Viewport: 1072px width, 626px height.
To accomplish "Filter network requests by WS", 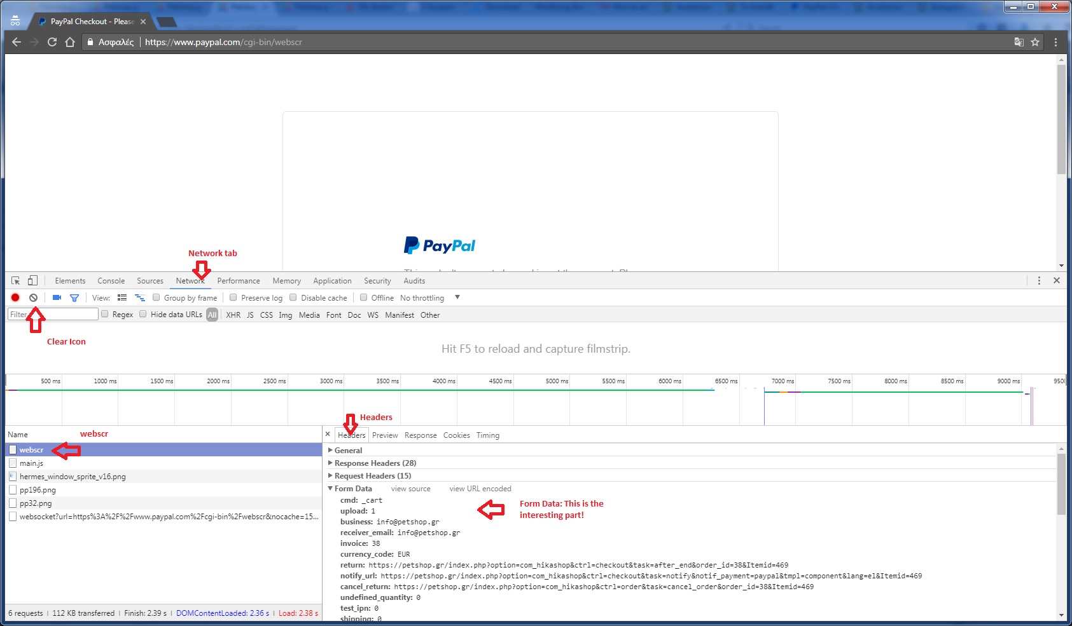I will click(x=373, y=315).
